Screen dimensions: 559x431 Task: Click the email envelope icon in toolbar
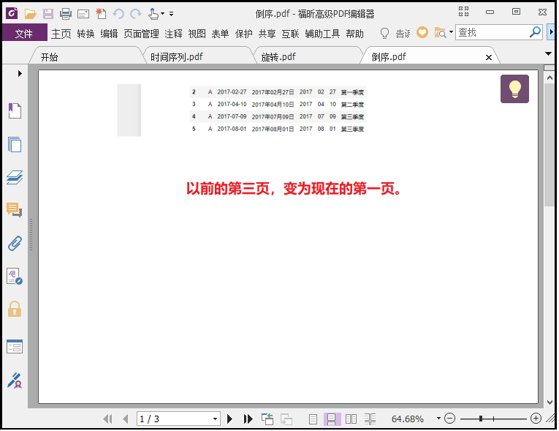(x=83, y=15)
